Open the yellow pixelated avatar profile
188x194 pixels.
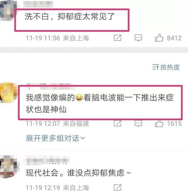tap(9, 92)
